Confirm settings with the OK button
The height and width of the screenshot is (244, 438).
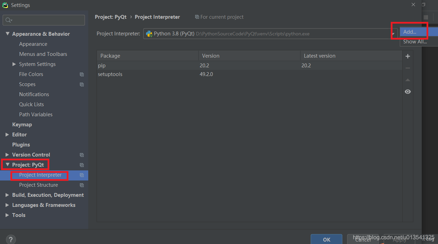(x=326, y=239)
